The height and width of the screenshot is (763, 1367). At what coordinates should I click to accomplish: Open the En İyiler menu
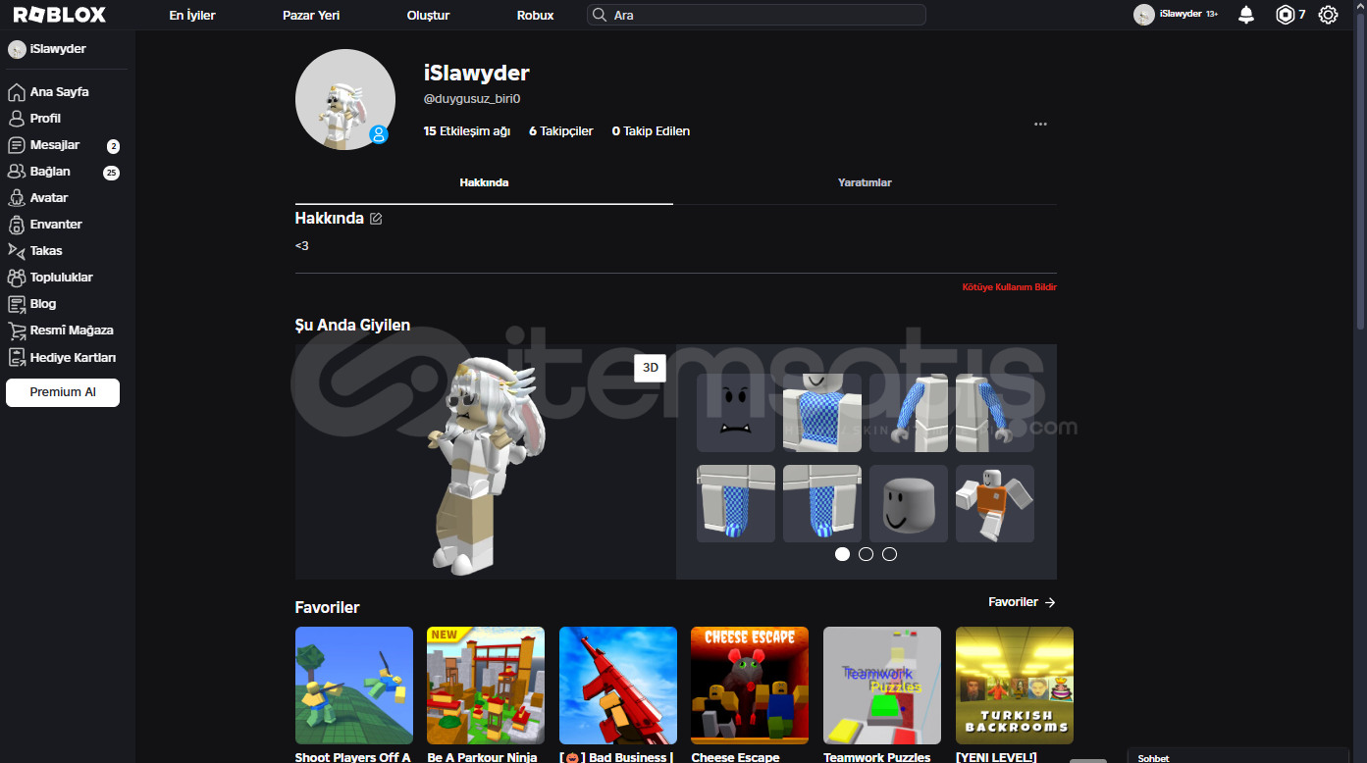point(192,16)
